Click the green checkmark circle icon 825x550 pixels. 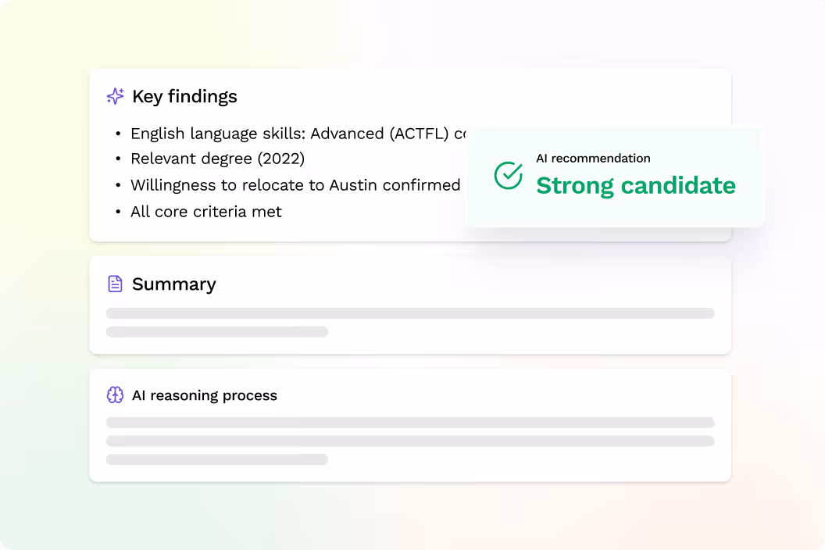[x=509, y=176]
